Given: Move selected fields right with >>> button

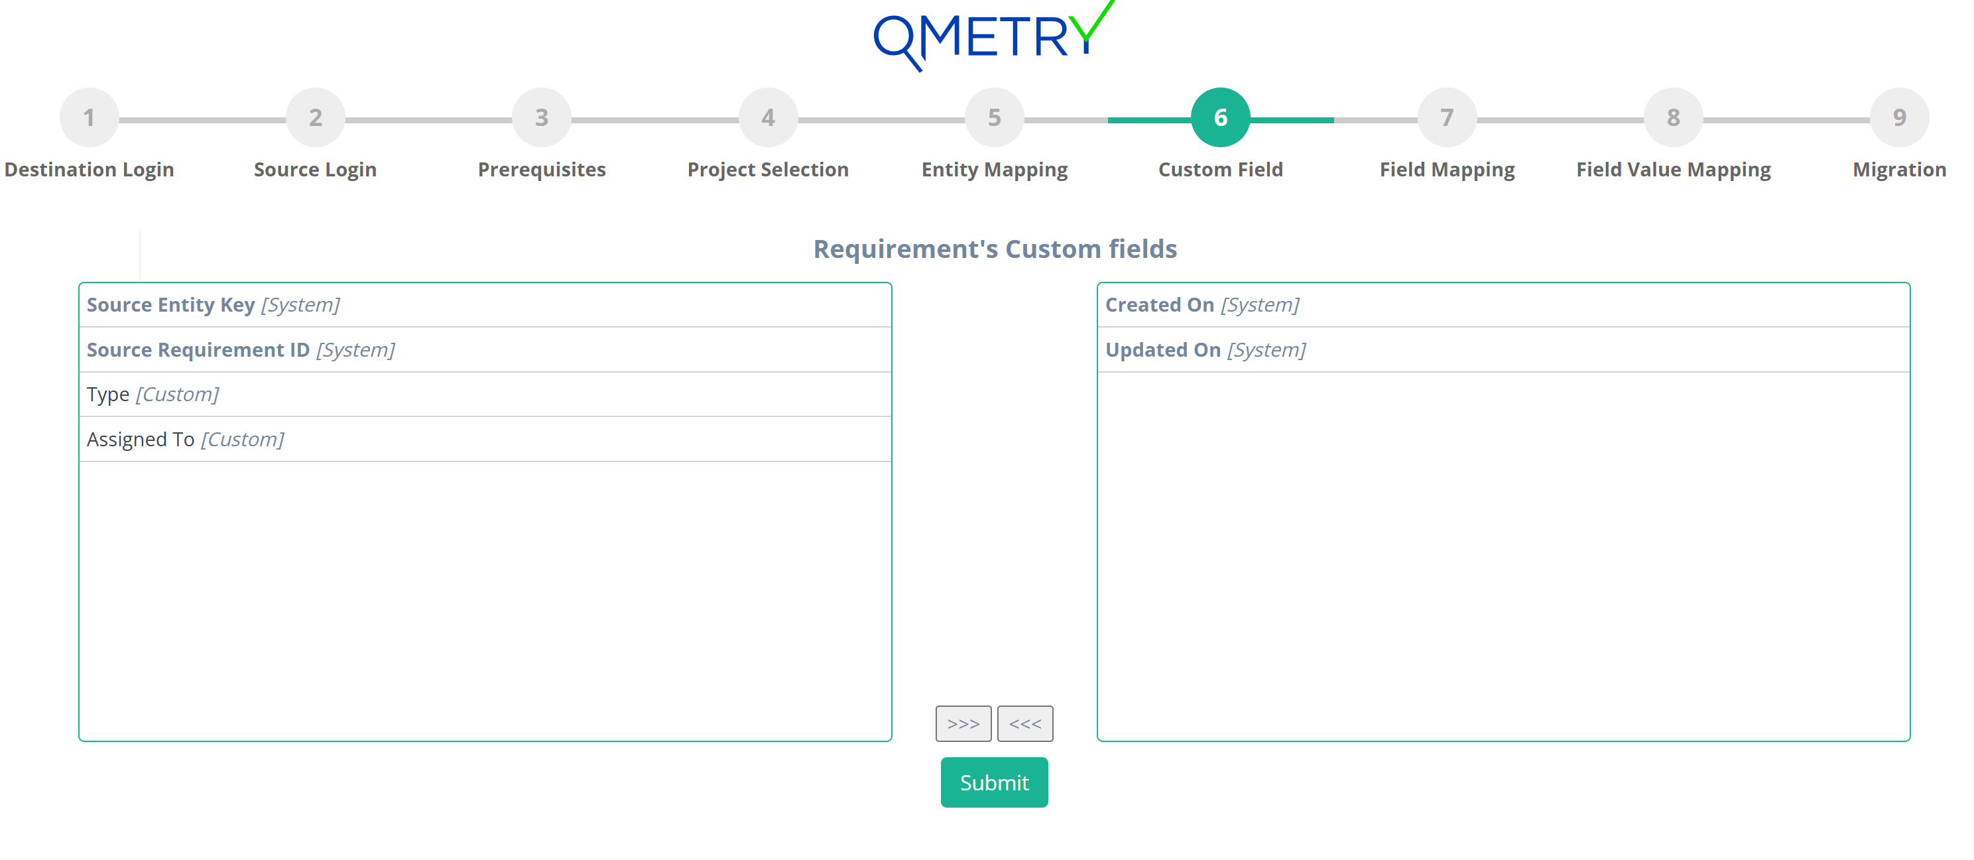Looking at the screenshot, I should [x=963, y=723].
